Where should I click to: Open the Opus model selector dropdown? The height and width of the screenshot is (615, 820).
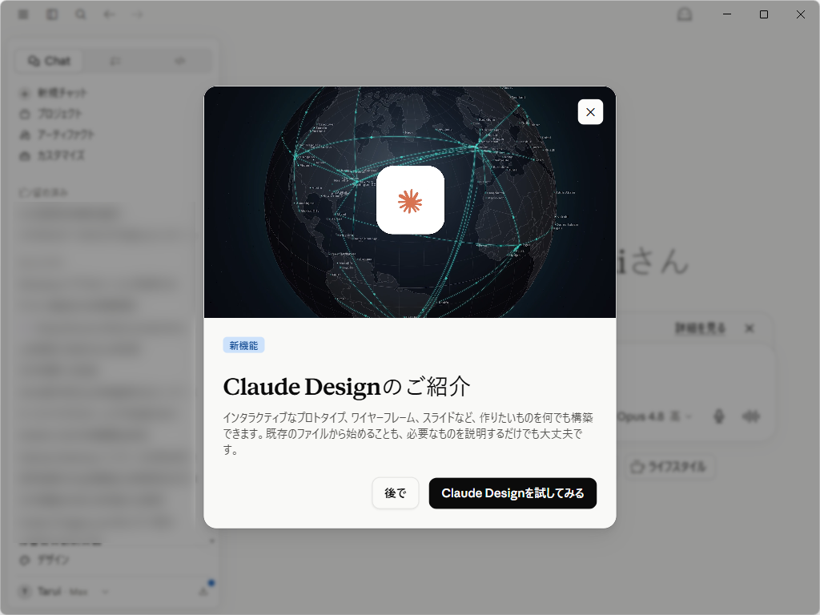(655, 416)
